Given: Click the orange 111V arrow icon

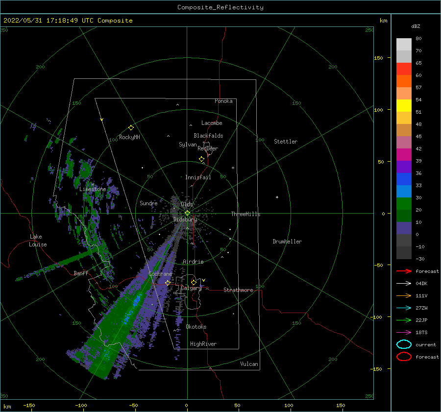Looking at the screenshot, I should pos(404,295).
